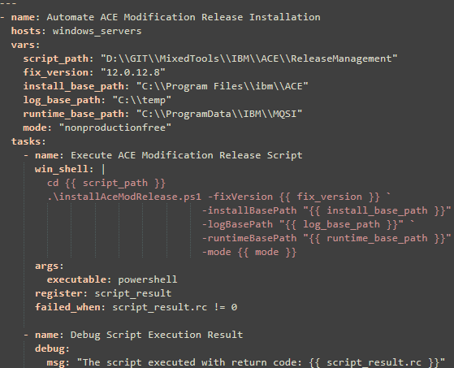
Task: Click the install_base_path value string
Action: [223, 86]
